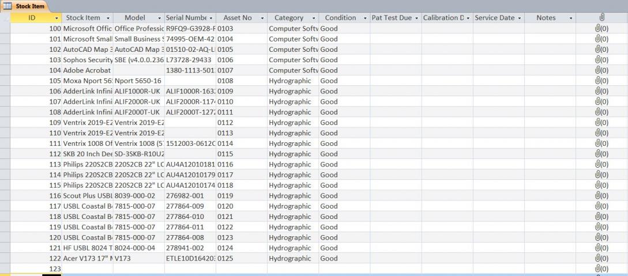Open attachments for row ID 110
The height and width of the screenshot is (276, 628).
pyautogui.click(x=601, y=133)
